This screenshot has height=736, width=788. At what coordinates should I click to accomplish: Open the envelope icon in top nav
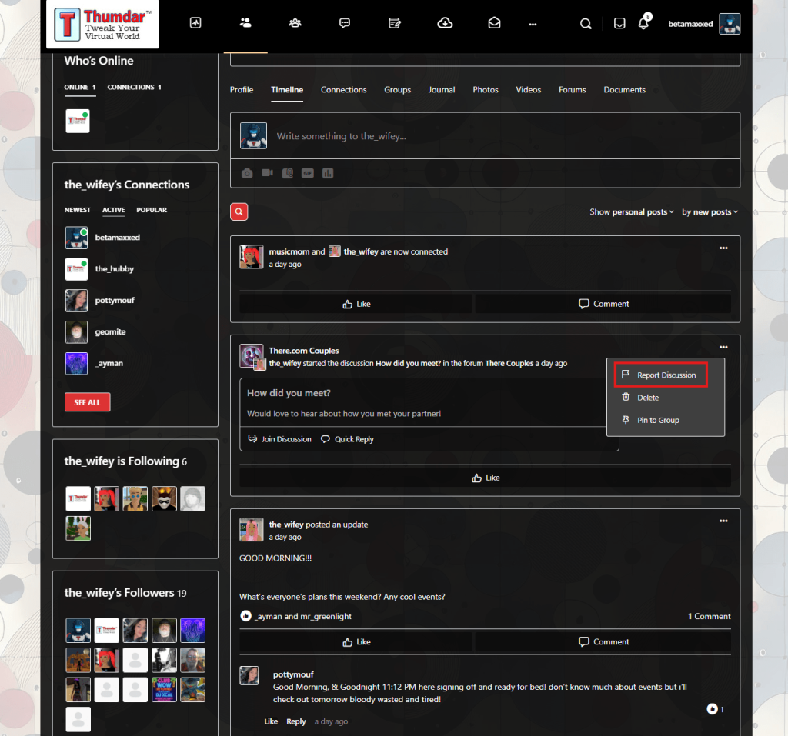[x=494, y=23]
